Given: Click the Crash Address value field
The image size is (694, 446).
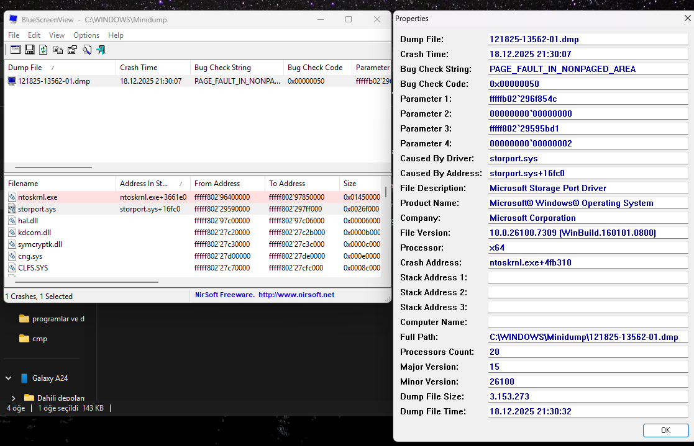Looking at the screenshot, I should point(588,262).
